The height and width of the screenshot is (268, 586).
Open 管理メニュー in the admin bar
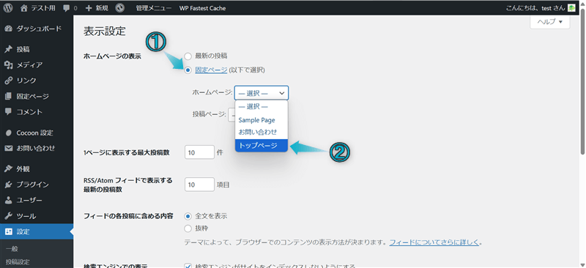pyautogui.click(x=154, y=8)
